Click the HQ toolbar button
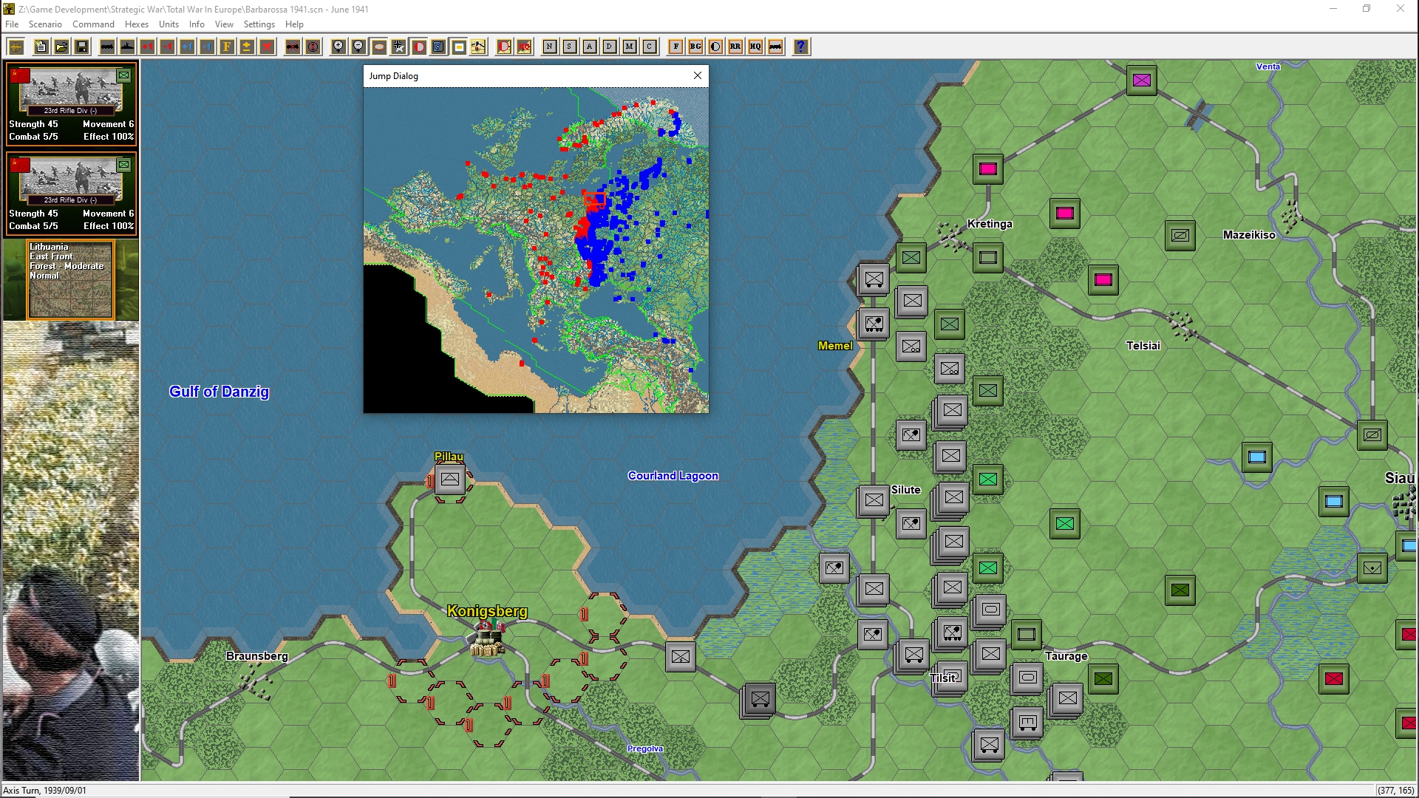 (x=755, y=47)
